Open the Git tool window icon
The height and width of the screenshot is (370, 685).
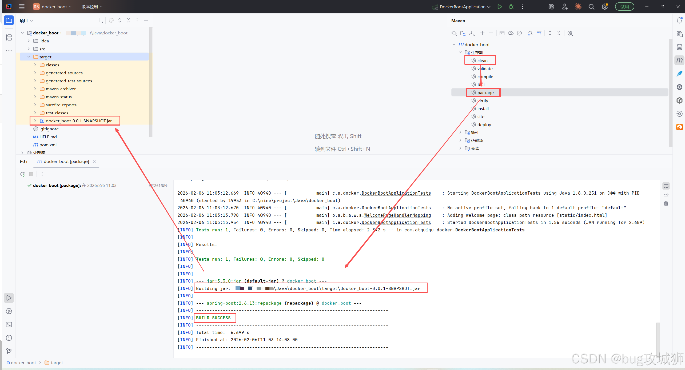coord(9,351)
